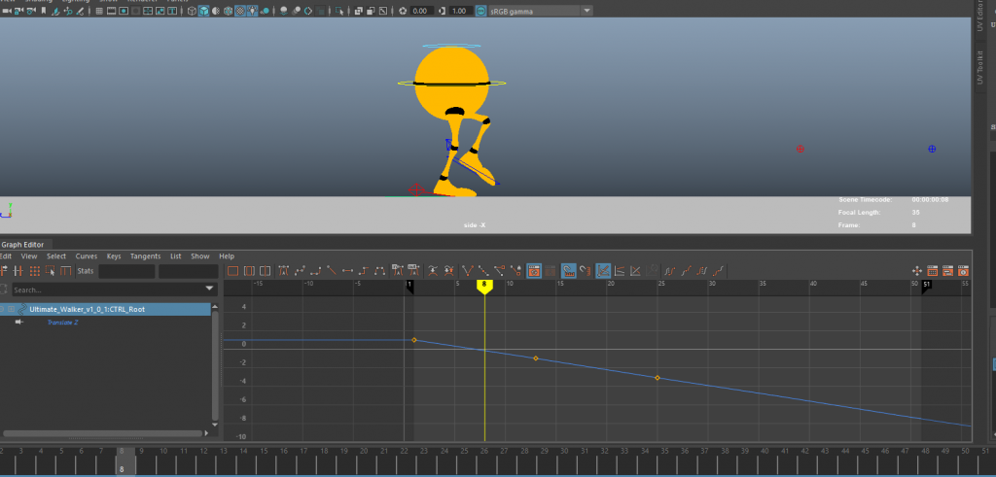
Task: Open the Edit menu in Graph Editor
Action: pyautogui.click(x=6, y=256)
